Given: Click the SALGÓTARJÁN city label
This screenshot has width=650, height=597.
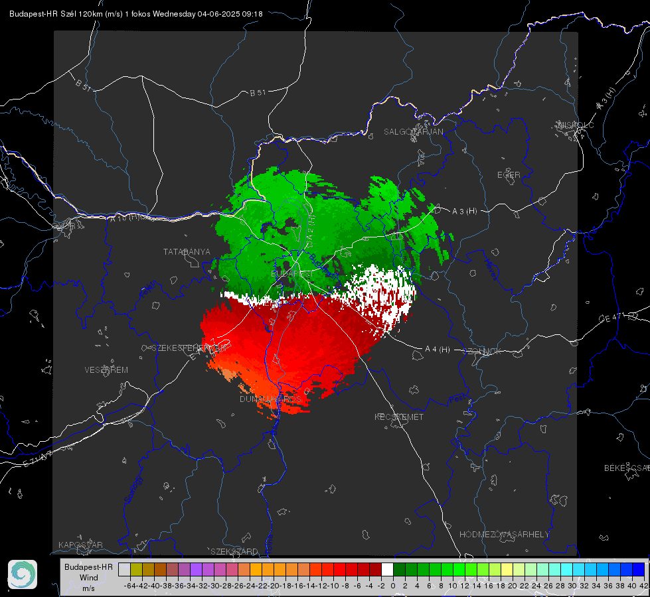Looking at the screenshot, I should tap(413, 132).
